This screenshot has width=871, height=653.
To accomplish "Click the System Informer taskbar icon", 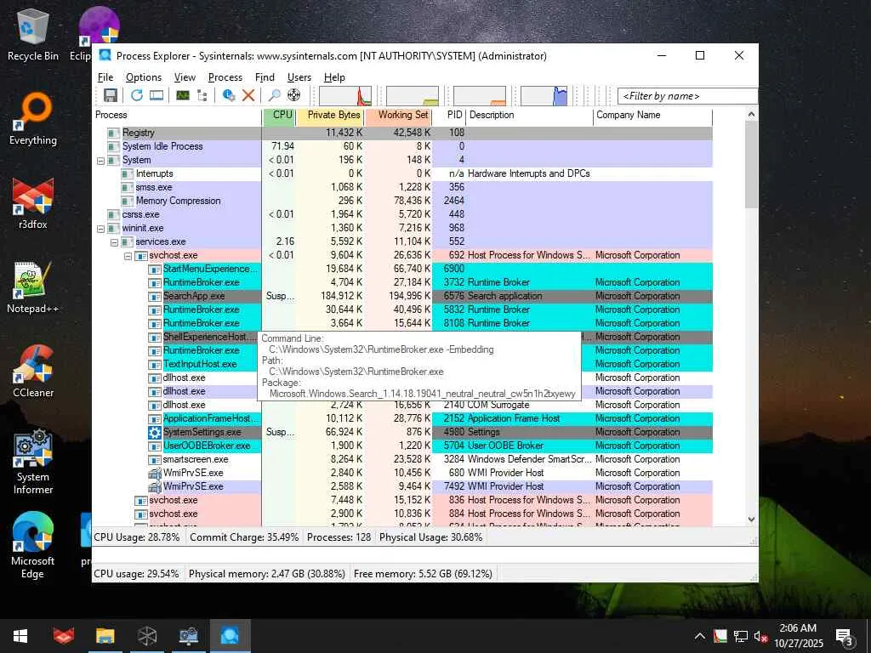I will [x=189, y=636].
